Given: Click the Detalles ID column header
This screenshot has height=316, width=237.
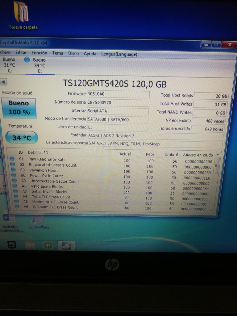Looking at the screenshot, I should click(38, 152).
